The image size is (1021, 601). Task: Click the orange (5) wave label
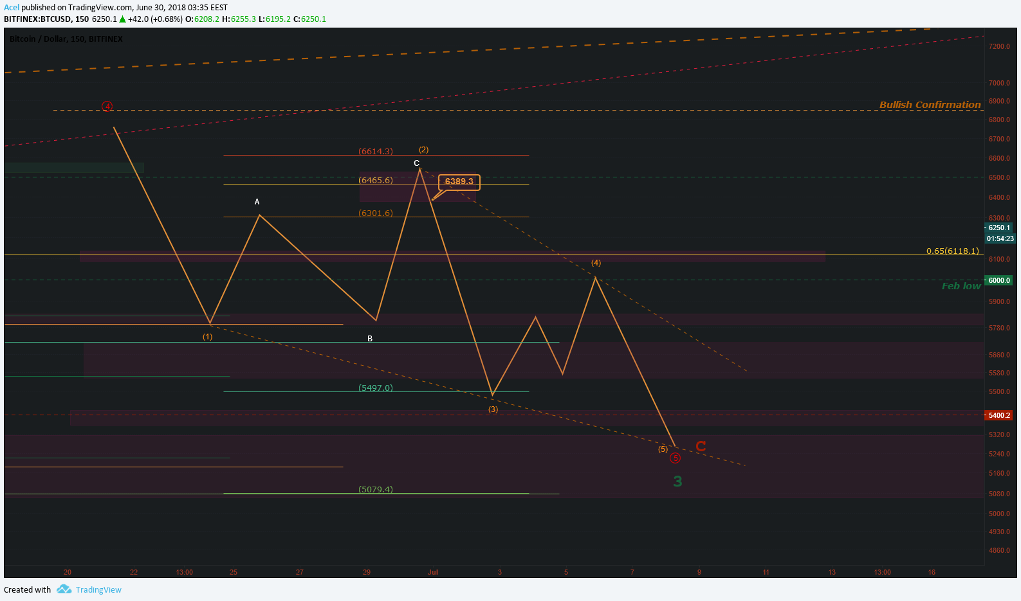[x=663, y=449]
